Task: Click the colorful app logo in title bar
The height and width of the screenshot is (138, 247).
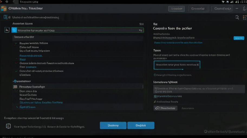Action: [4, 8]
